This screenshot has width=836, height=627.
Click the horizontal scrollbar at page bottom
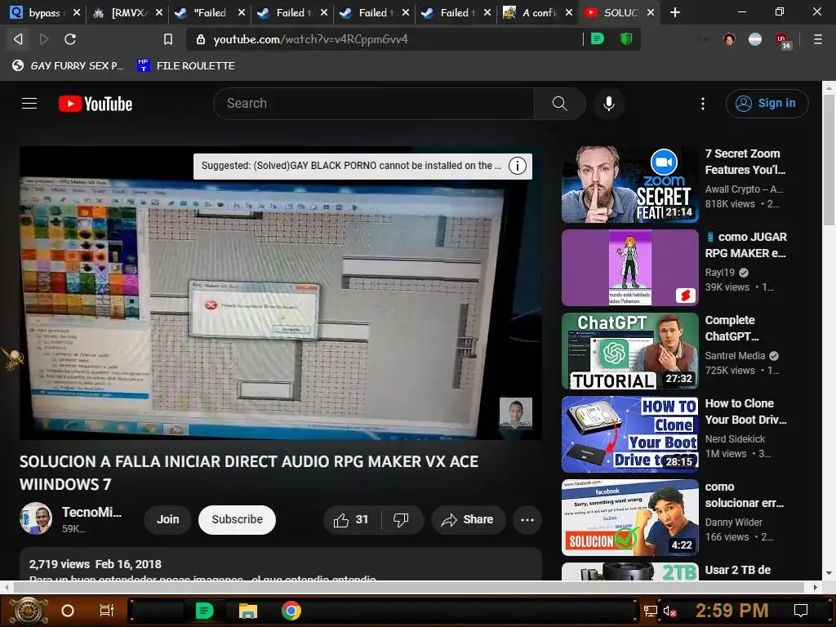coord(409,587)
